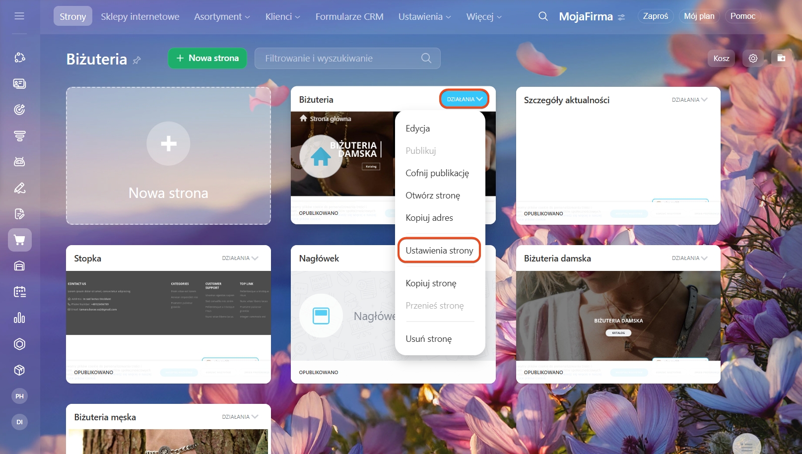Open the settings gear next to Kosz
The image size is (802, 454).
coord(753,58)
